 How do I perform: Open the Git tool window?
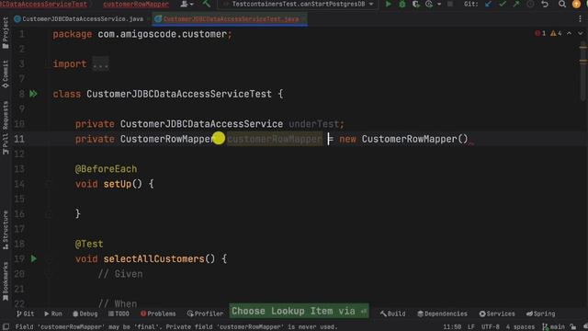(x=25, y=314)
